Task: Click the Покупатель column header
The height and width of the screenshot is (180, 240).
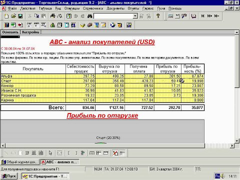Action: click(33, 69)
